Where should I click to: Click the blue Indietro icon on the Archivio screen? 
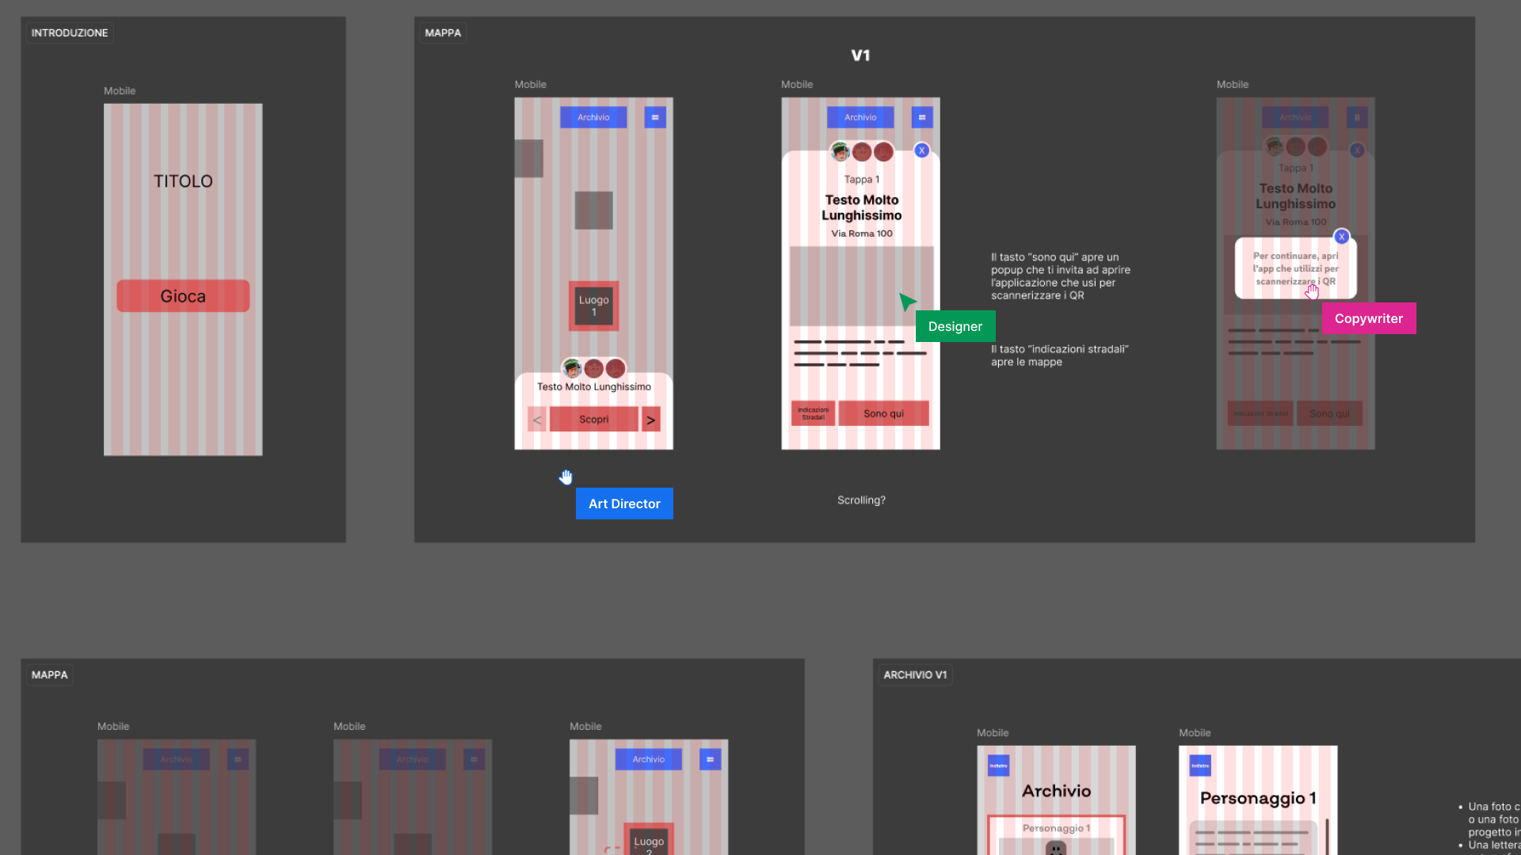(x=999, y=766)
